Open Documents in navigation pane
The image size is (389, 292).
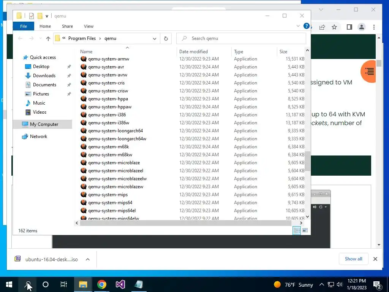(44, 85)
